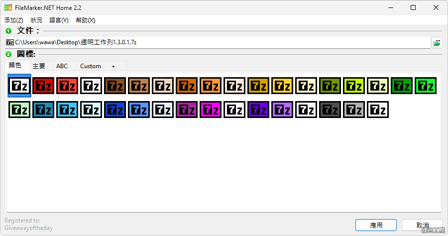448x236 pixels.
Task: Choose the lime yellow-green 7z icon
Action: point(354,86)
